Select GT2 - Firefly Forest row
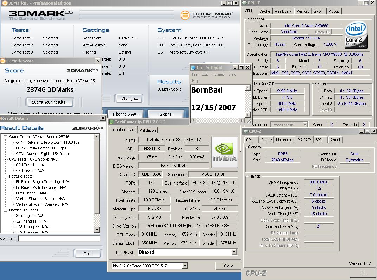This screenshot has width=377, height=280. [41, 148]
